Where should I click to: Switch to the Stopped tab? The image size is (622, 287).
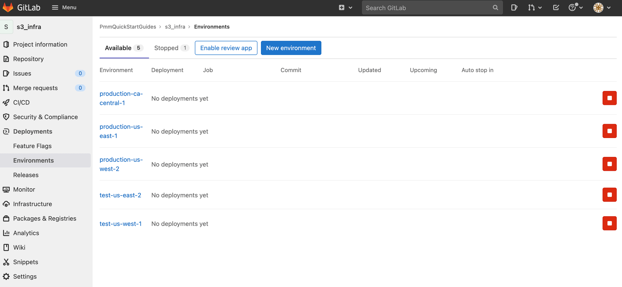[166, 48]
